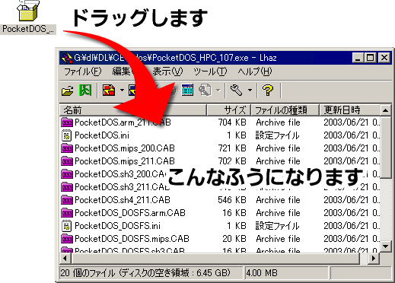The height and width of the screenshot is (283, 395).
Task: Open the dropdown arrow beside the wrench icon
Action: coord(250,90)
